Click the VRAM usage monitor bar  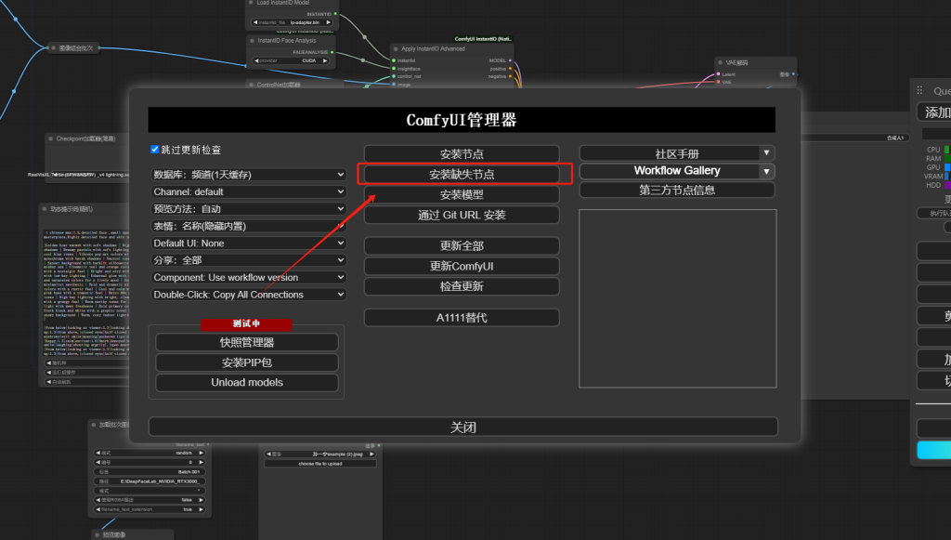[947, 177]
